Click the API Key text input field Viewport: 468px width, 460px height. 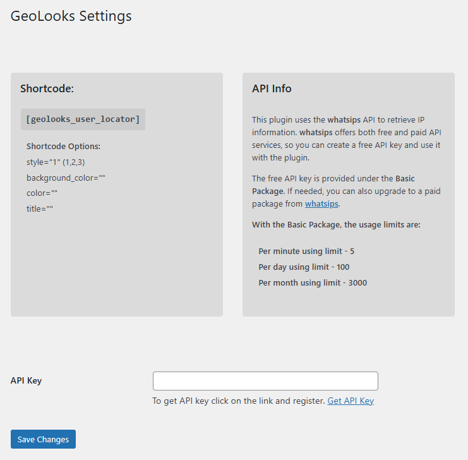(x=265, y=381)
